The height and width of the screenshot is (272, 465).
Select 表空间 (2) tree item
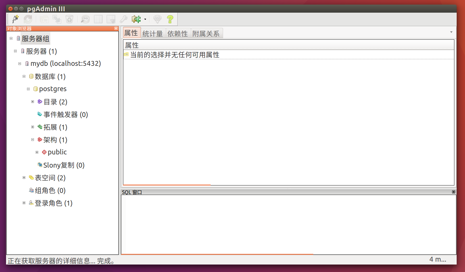coord(50,178)
